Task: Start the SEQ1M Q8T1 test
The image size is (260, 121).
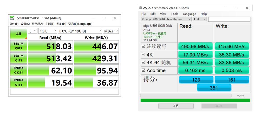Action: click(18, 46)
